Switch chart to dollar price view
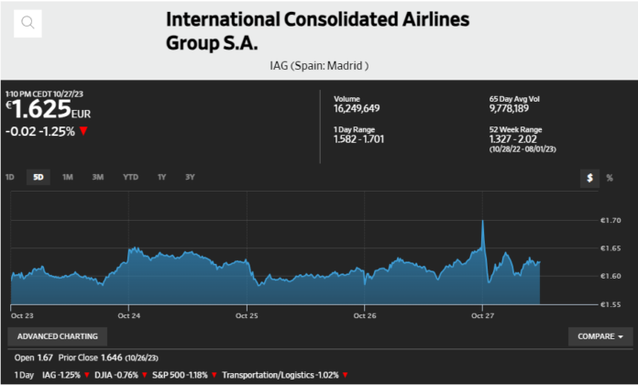 (x=591, y=178)
